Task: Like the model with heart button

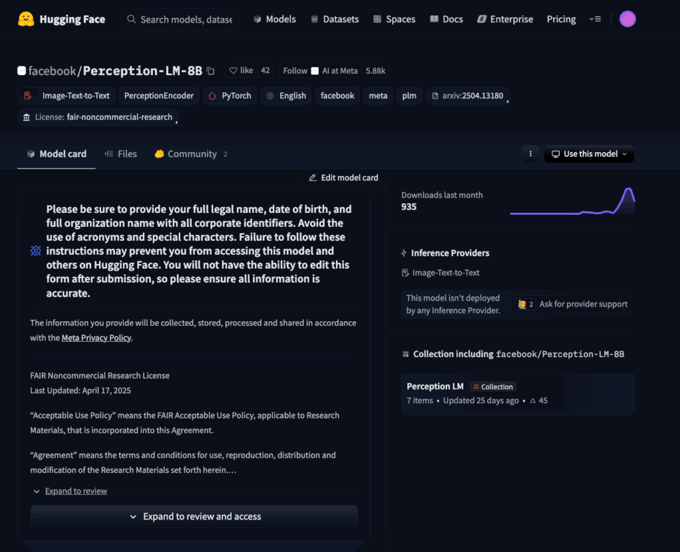Action: 241,70
